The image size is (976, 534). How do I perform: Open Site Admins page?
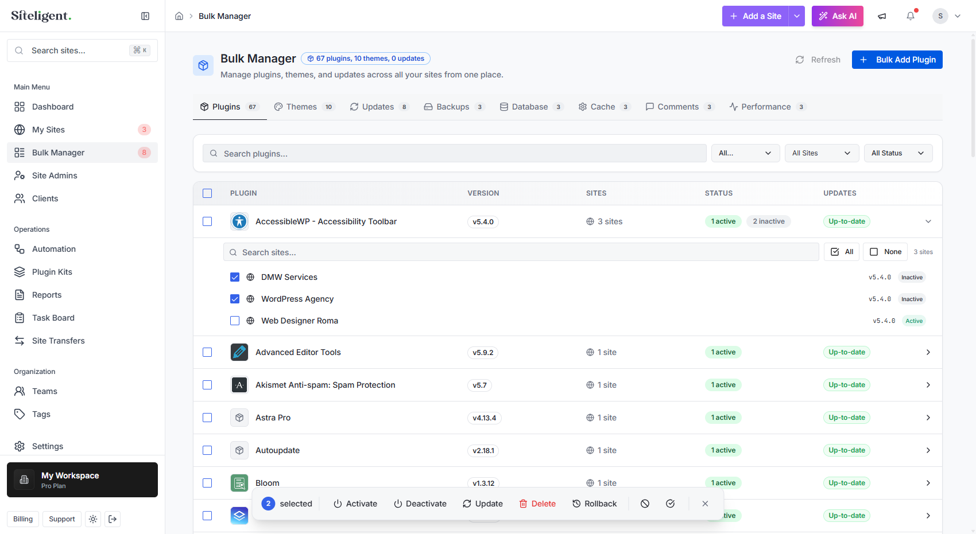click(x=82, y=176)
